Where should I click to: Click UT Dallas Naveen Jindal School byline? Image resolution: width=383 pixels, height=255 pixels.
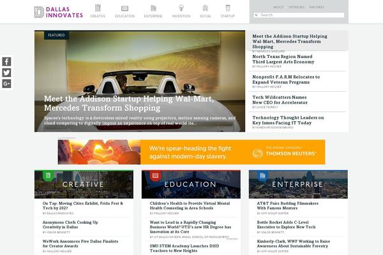point(190,237)
